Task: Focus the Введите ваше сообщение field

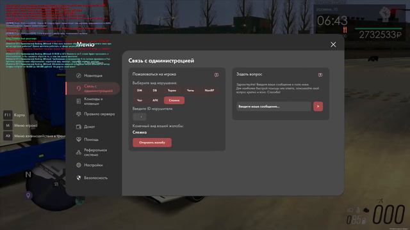Action: tap(274, 107)
